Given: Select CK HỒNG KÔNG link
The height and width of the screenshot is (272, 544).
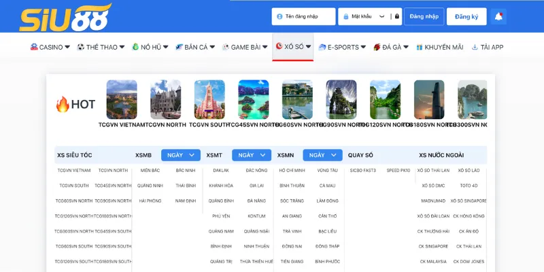Looking at the screenshot, I should click(x=469, y=216).
